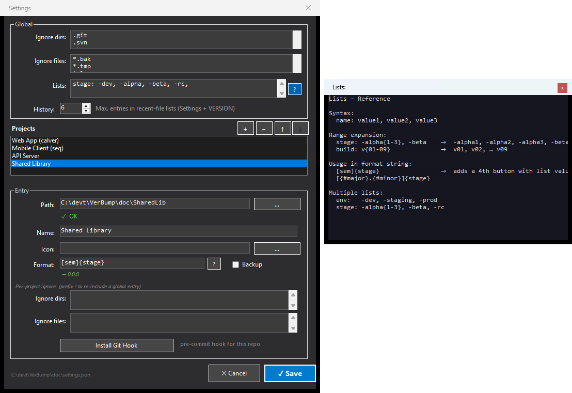572x393 pixels.
Task: Remove the selected project with the minus button
Action: (264, 129)
